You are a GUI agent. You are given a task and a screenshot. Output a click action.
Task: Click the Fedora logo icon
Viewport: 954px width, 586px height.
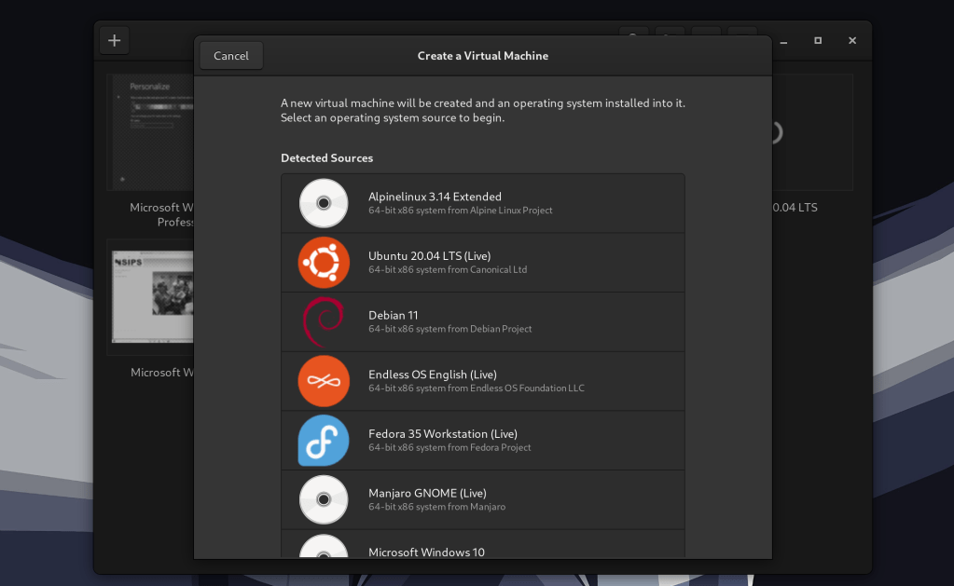pyautogui.click(x=324, y=441)
